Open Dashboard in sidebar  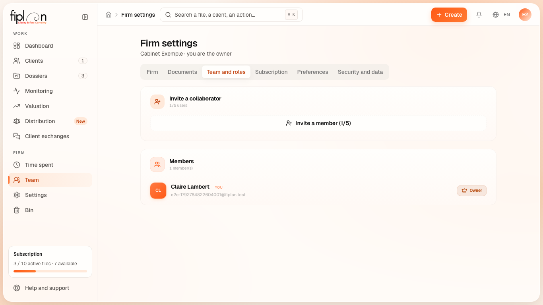click(x=50, y=46)
